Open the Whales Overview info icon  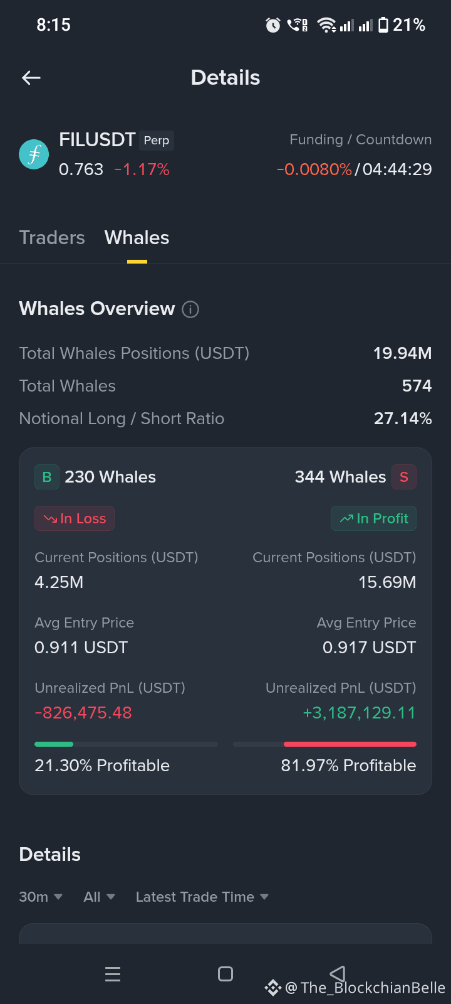coord(190,309)
